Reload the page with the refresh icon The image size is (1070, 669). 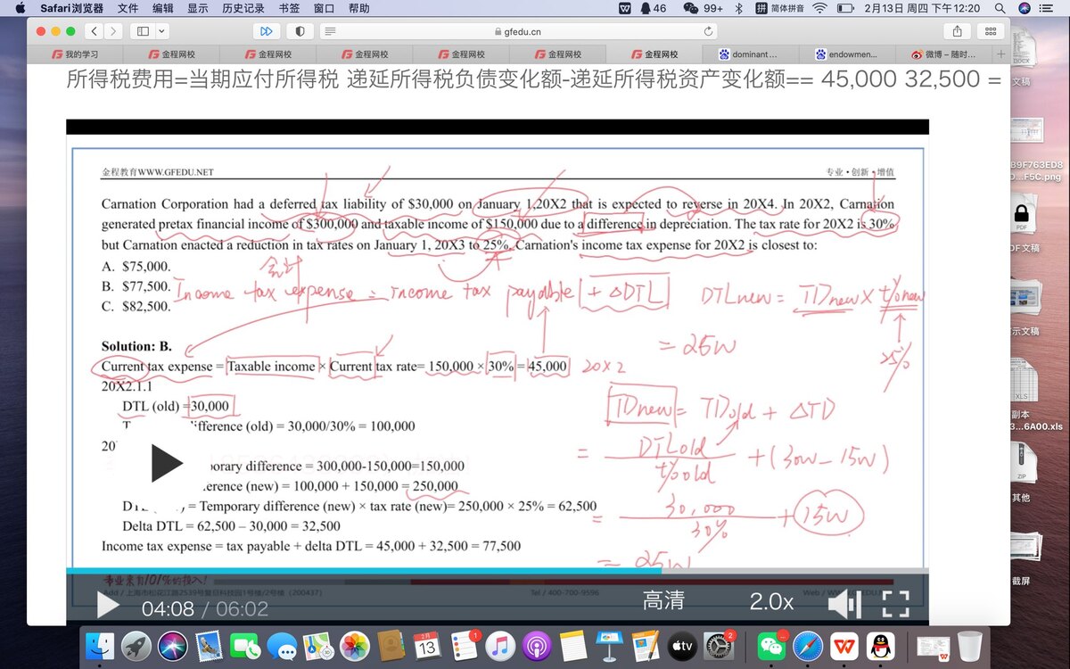(709, 31)
